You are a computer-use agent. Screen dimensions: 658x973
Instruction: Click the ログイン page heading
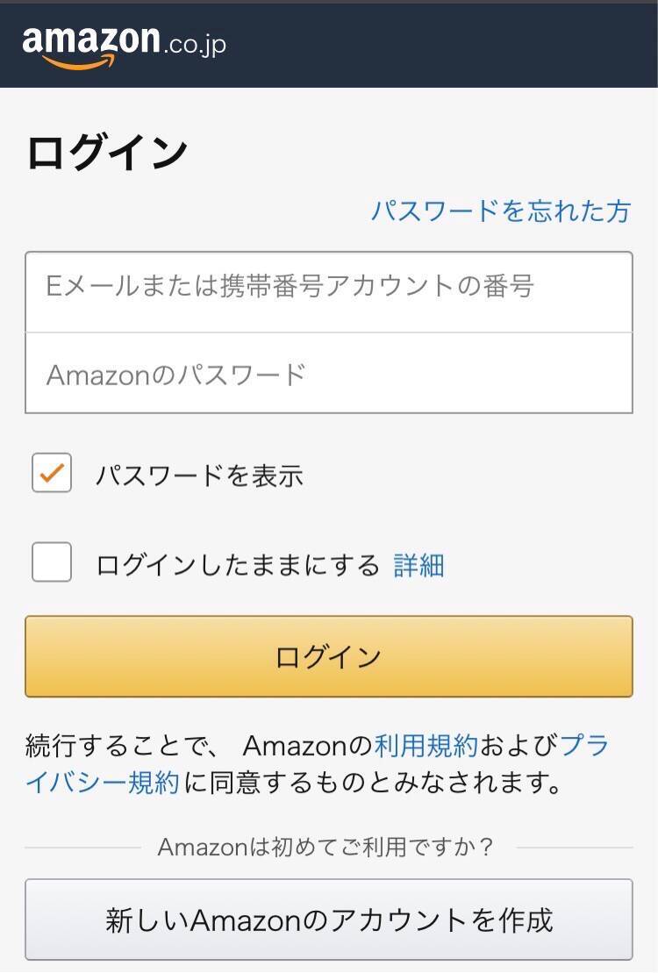[107, 153]
